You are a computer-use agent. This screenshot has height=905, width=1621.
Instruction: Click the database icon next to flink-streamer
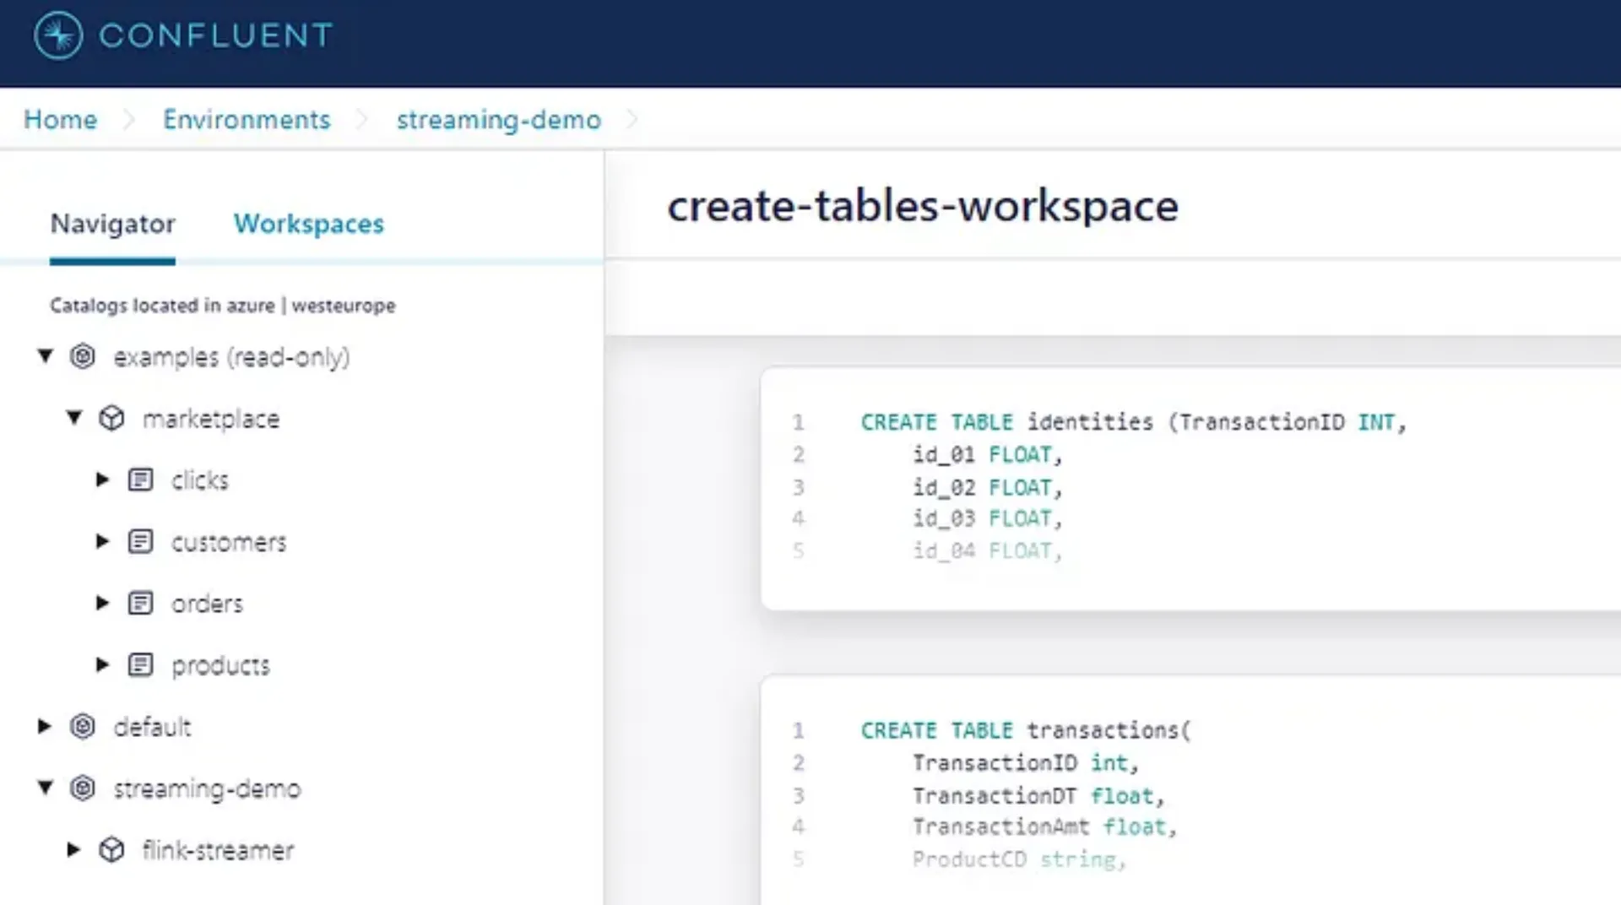coord(112,849)
